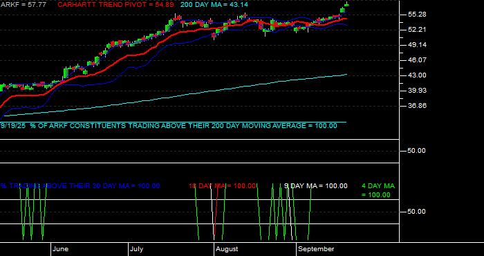Select the CARHARTT TREND PIVOT = 54.89 label
The height and width of the screenshot is (256, 484).
115,5
